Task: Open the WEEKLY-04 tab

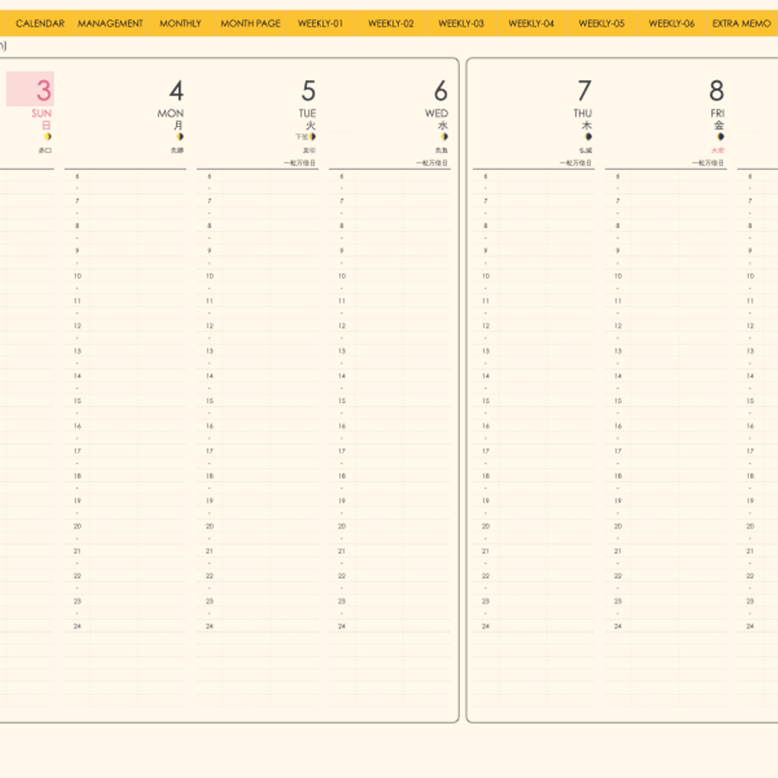Action: coord(531,24)
